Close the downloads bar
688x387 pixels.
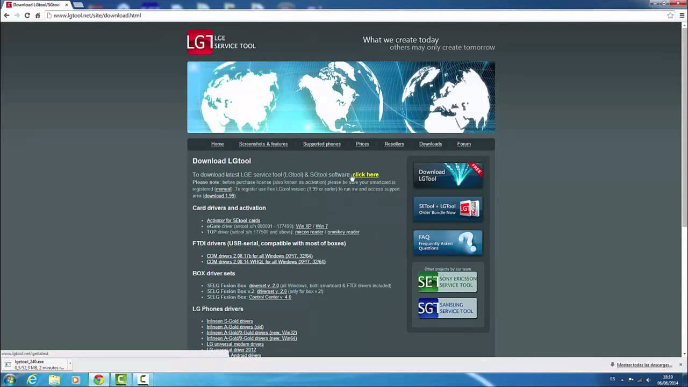tap(680, 365)
